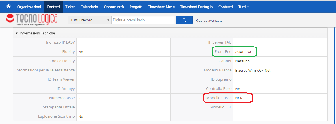Click the Ricerca avanzata link
The image size is (336, 124).
click(x=209, y=20)
